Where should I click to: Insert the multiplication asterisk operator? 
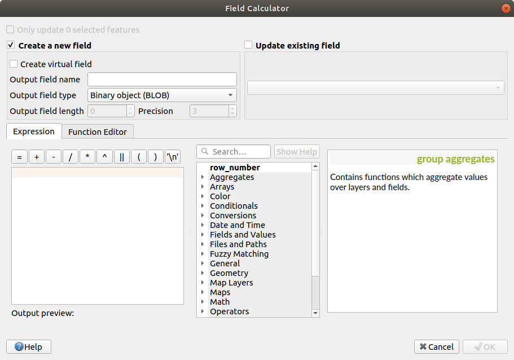[87, 157]
